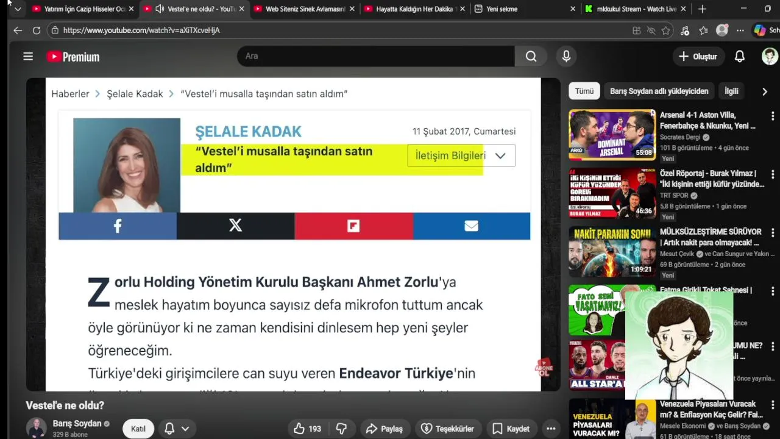Open the browser profile picture icon

point(722,30)
